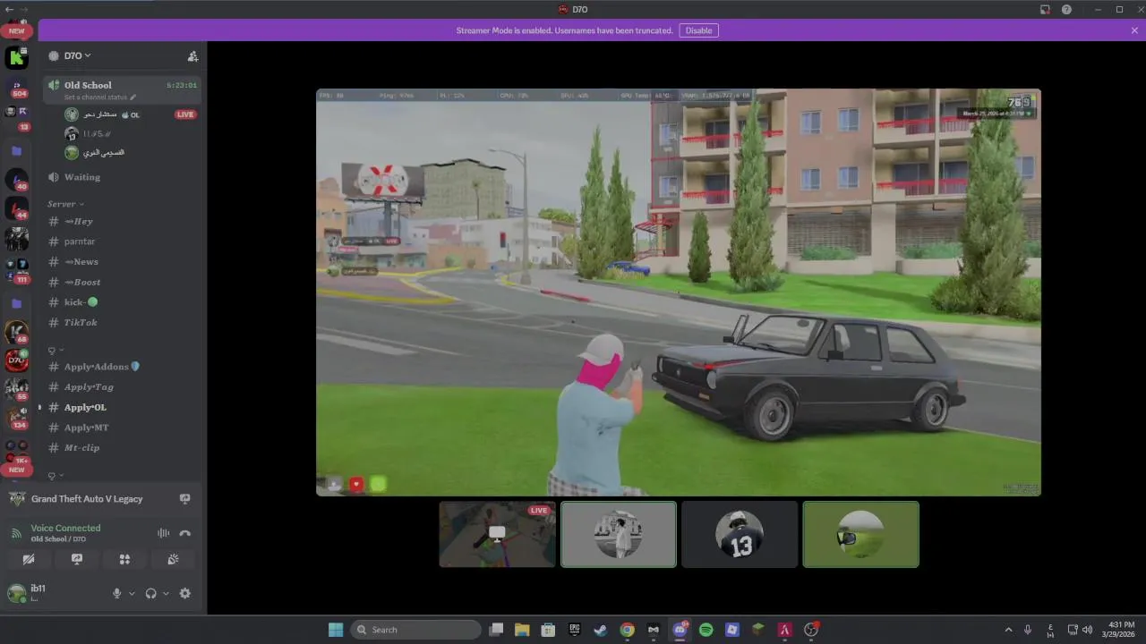The image size is (1146, 644).
Task: Show hidden system tray icons
Action: 1008,630
